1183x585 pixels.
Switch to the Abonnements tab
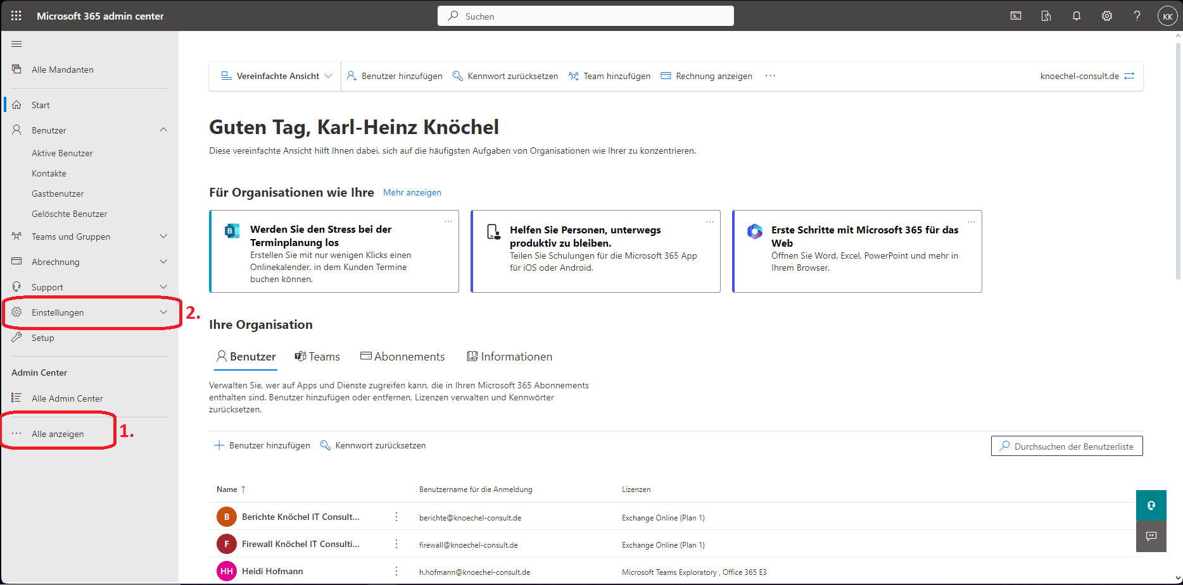403,357
